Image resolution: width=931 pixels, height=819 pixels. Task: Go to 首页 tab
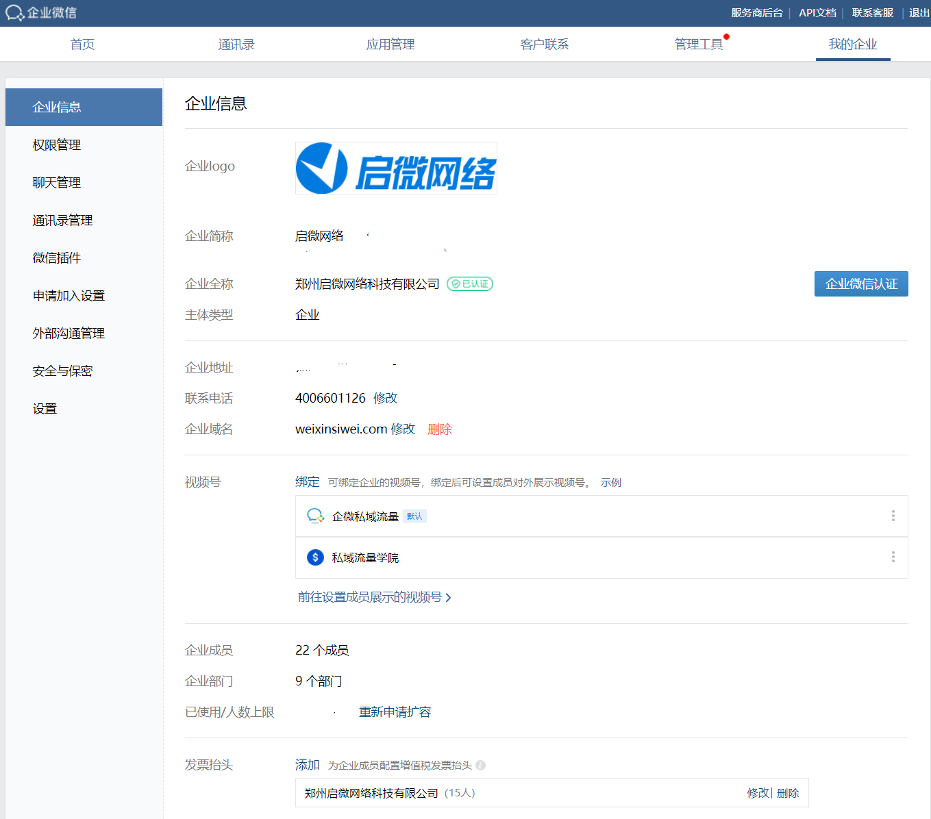coord(82,45)
